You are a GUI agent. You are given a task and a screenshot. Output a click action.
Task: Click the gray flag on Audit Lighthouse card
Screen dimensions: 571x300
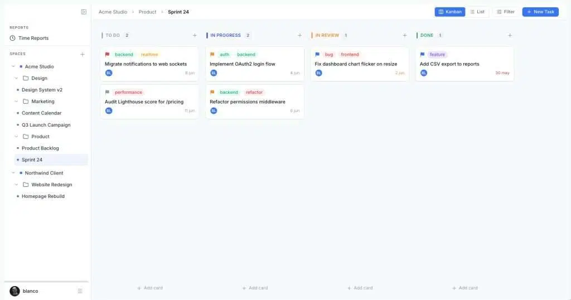tap(107, 93)
